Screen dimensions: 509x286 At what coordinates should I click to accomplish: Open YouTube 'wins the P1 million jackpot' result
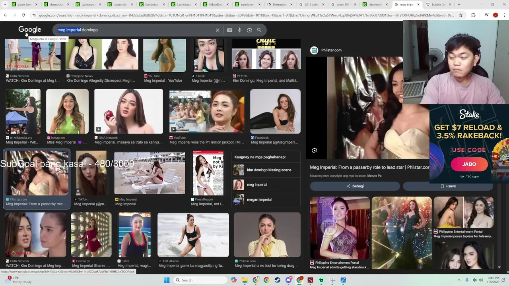pyautogui.click(x=207, y=111)
